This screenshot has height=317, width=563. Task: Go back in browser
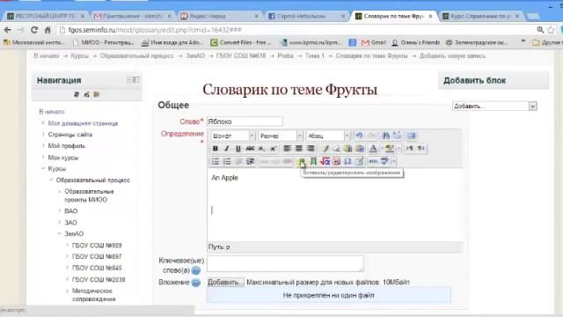pos(8,30)
